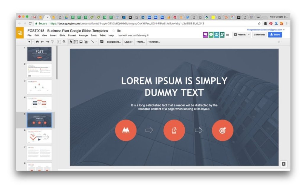The width and height of the screenshot is (303, 186).
Task: Star the presentation title
Action: click(x=114, y=31)
